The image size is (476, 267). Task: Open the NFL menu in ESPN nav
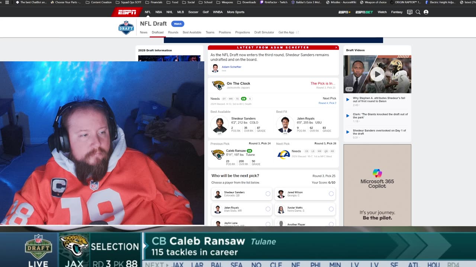148,12
